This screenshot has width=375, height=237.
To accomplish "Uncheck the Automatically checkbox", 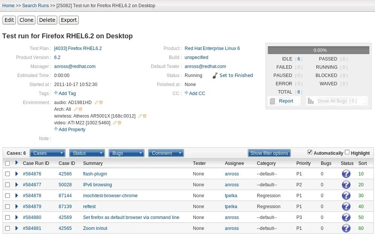I will [310, 152].
